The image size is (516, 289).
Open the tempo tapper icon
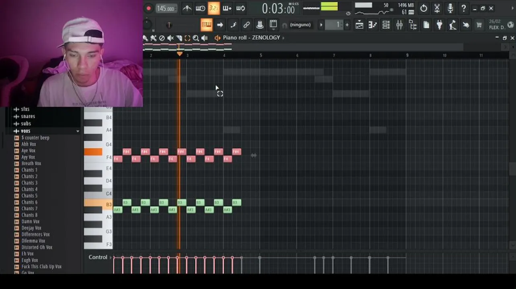click(453, 25)
